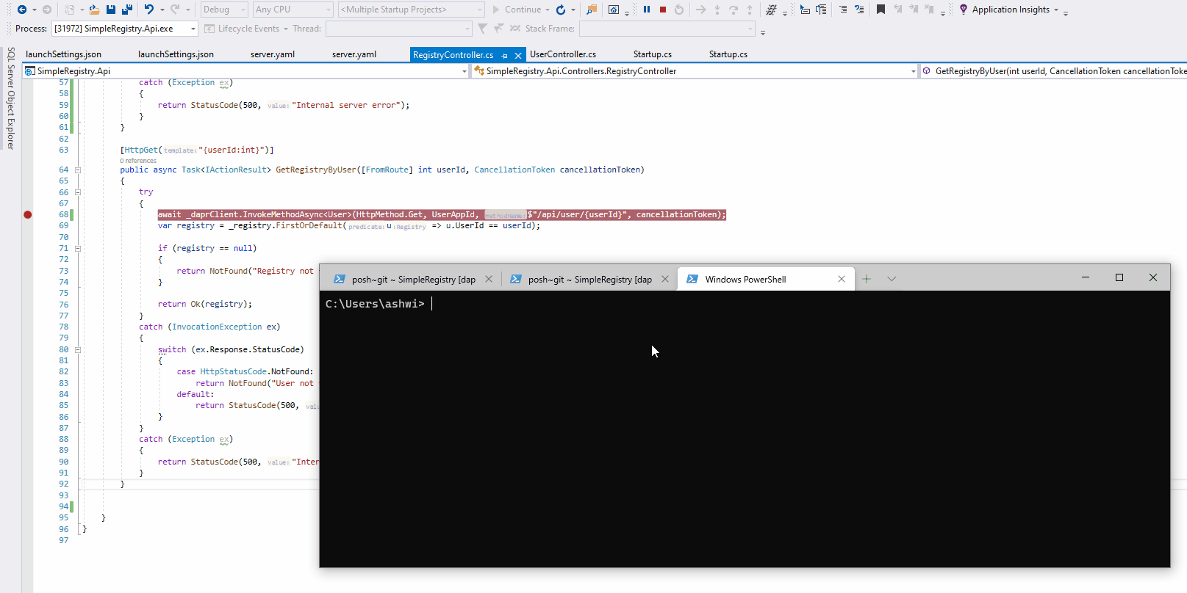
Task: Click the Save All multi-disk icon
Action: click(x=127, y=10)
